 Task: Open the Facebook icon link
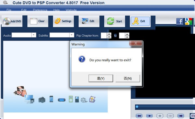point(180,21)
